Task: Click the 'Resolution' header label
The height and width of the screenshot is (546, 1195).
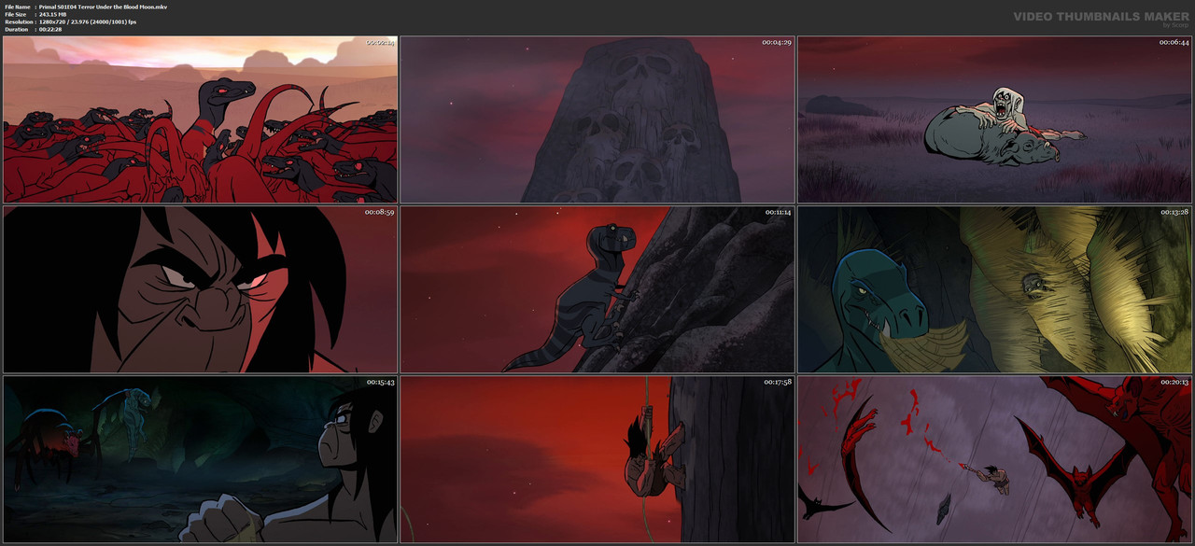Action: (18, 21)
